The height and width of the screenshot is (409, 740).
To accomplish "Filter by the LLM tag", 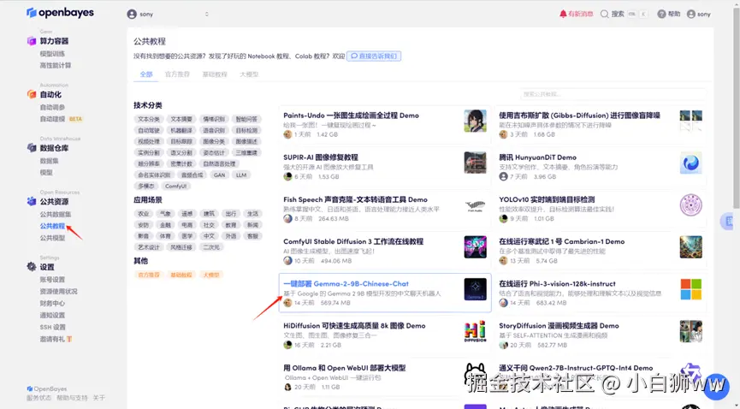I will click(x=241, y=175).
